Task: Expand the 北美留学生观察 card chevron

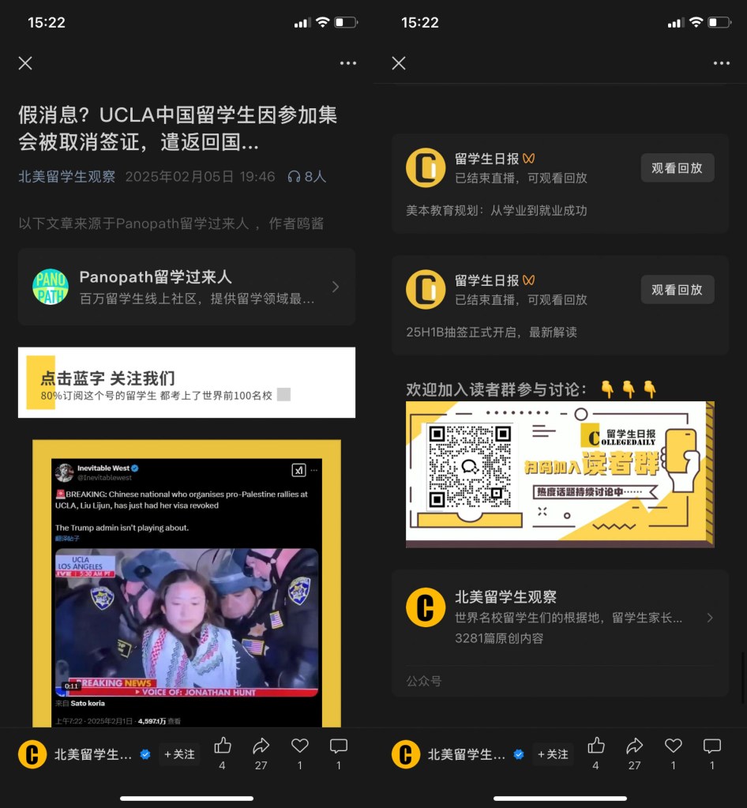Action: tap(710, 618)
